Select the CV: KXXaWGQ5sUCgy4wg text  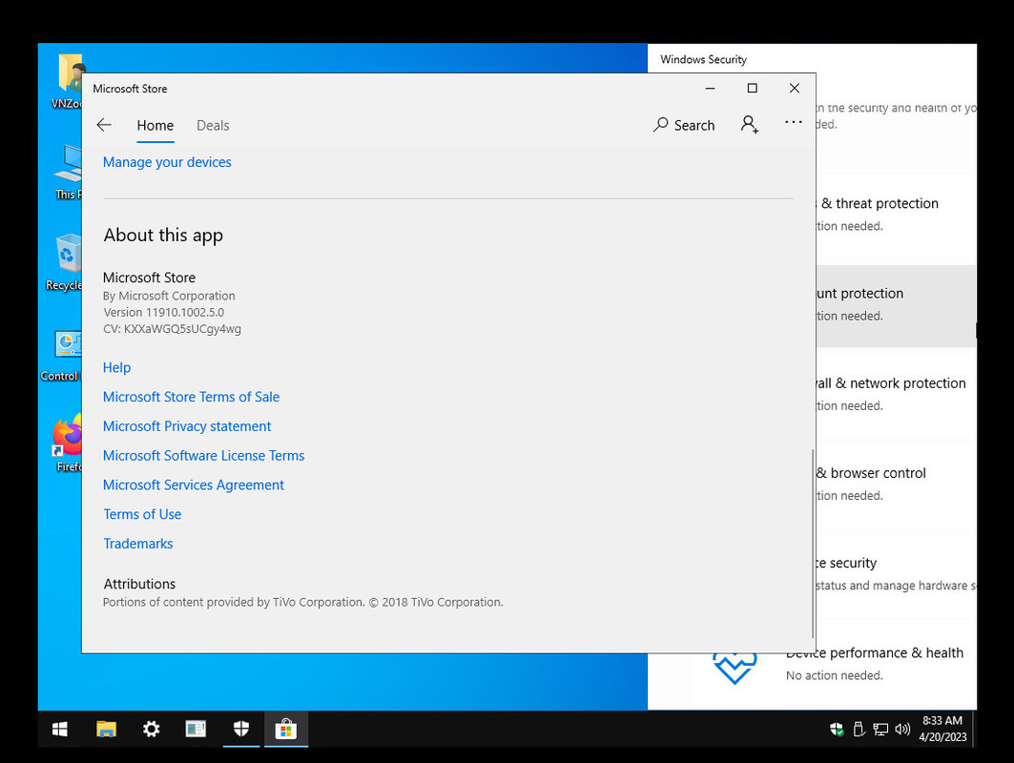click(172, 329)
